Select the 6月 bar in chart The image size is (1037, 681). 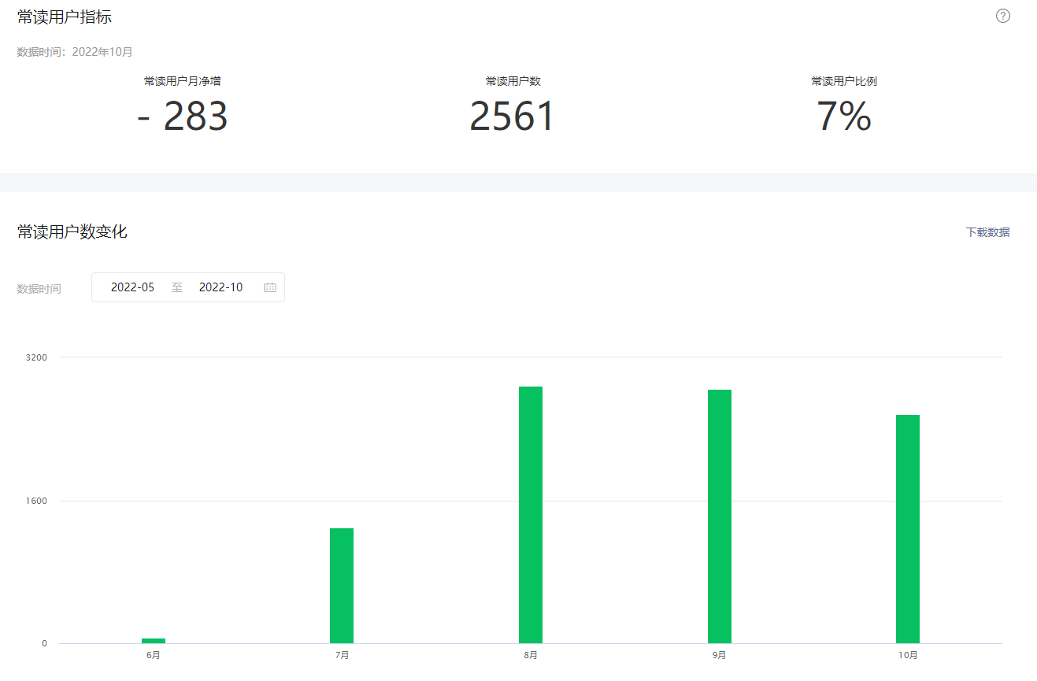point(154,641)
